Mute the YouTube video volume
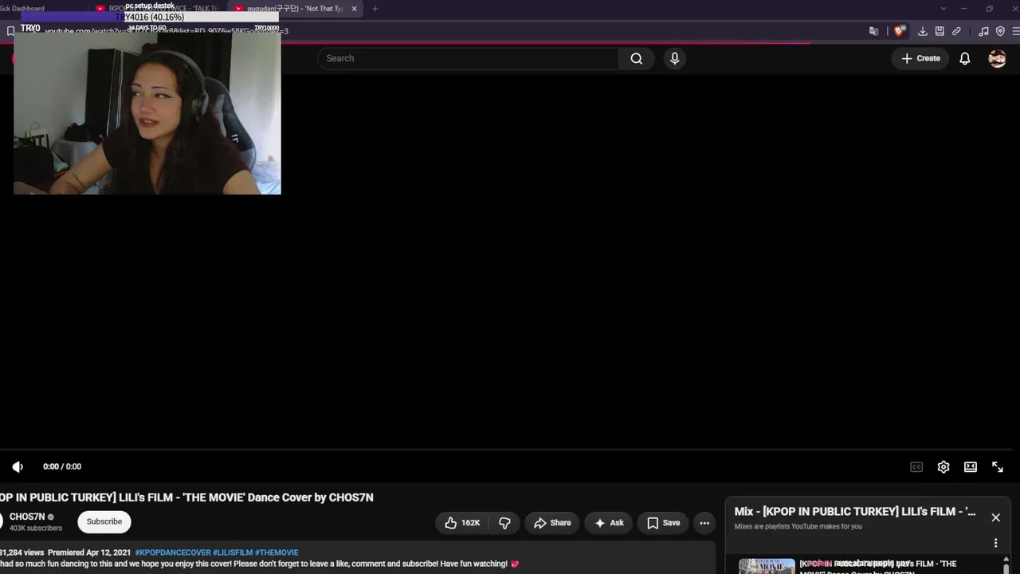This screenshot has width=1020, height=574. tap(18, 466)
